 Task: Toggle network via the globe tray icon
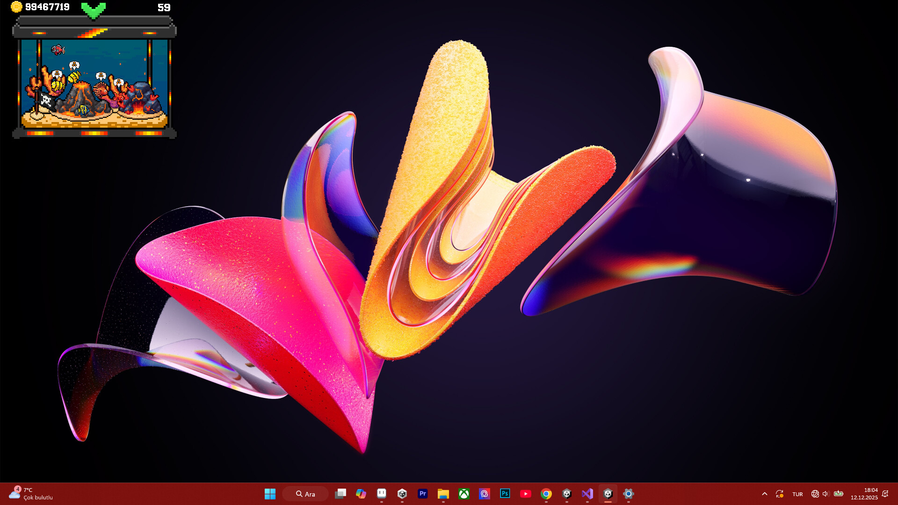click(815, 494)
